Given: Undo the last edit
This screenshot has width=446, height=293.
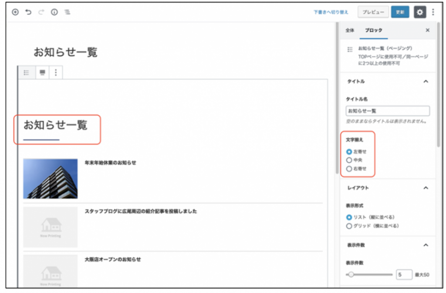Looking at the screenshot, I should pyautogui.click(x=28, y=12).
